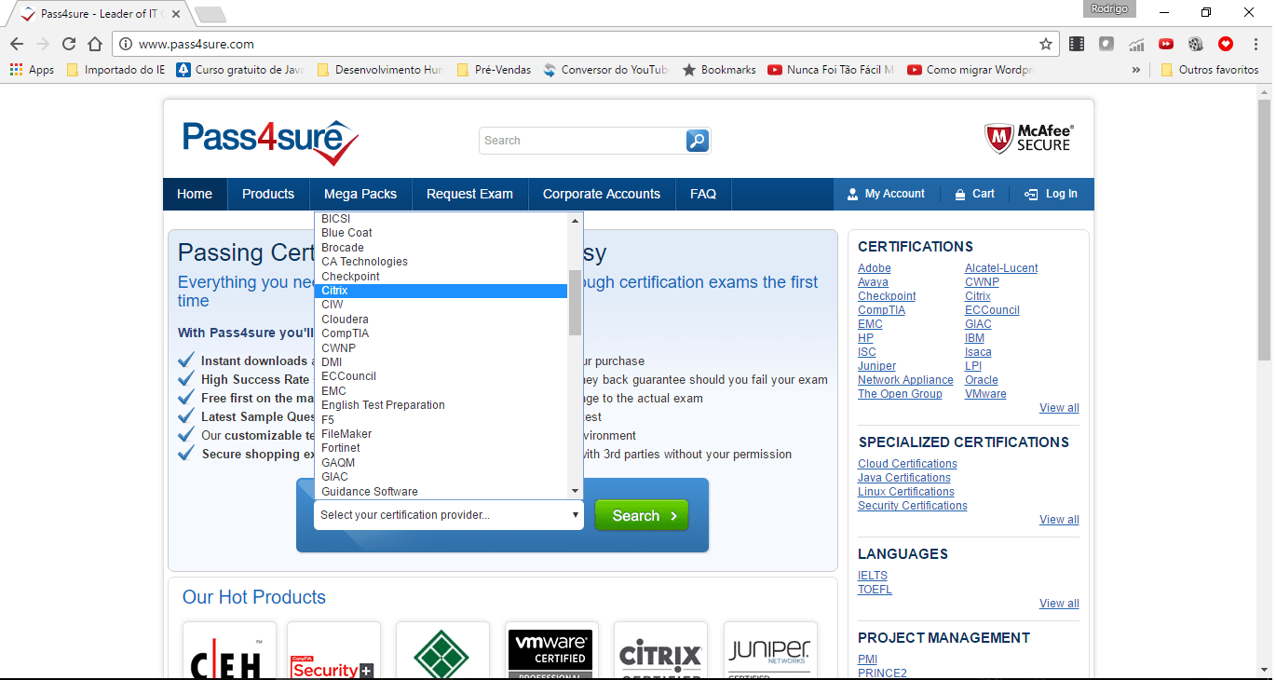The width and height of the screenshot is (1276, 680).
Task: Select Citrix in the provider list
Action: point(441,291)
